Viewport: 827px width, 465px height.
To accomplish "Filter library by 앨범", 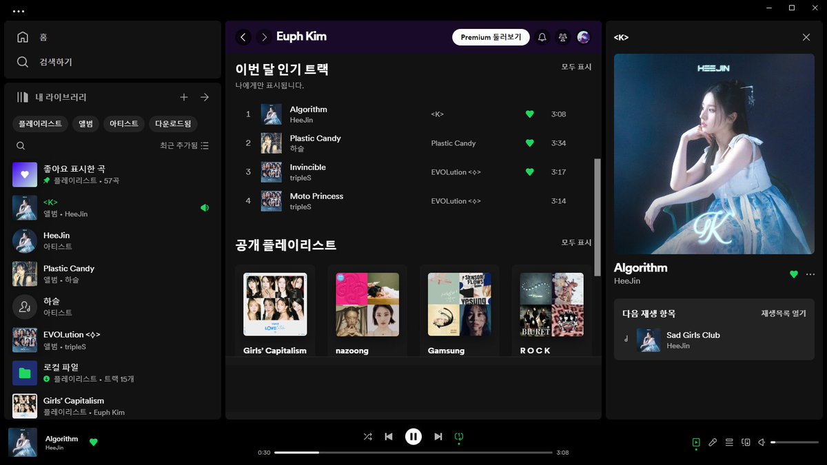I will (85, 124).
